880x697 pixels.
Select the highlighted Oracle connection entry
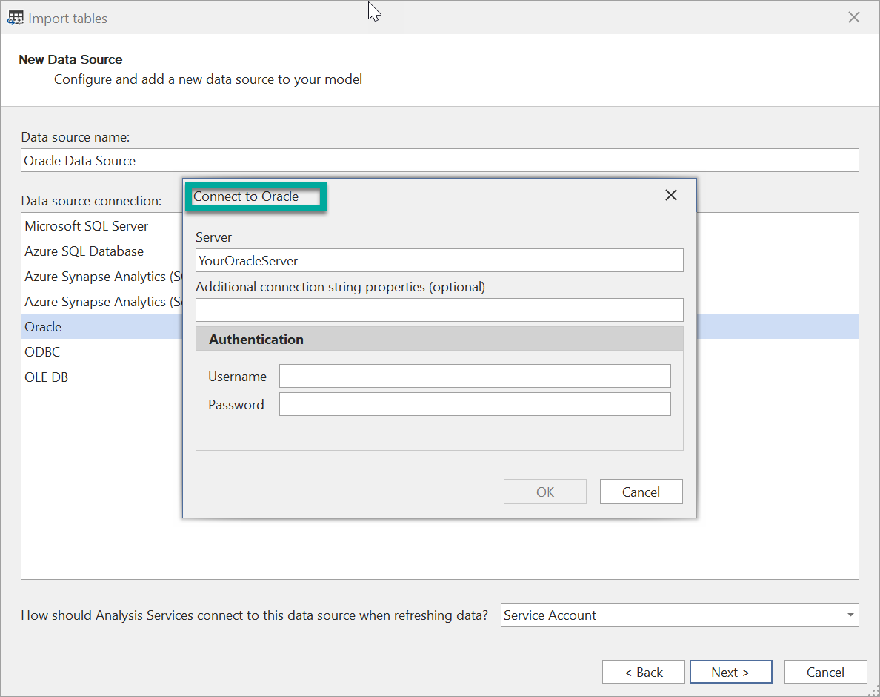click(42, 326)
